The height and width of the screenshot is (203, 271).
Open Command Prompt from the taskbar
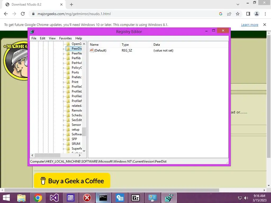(103, 198)
